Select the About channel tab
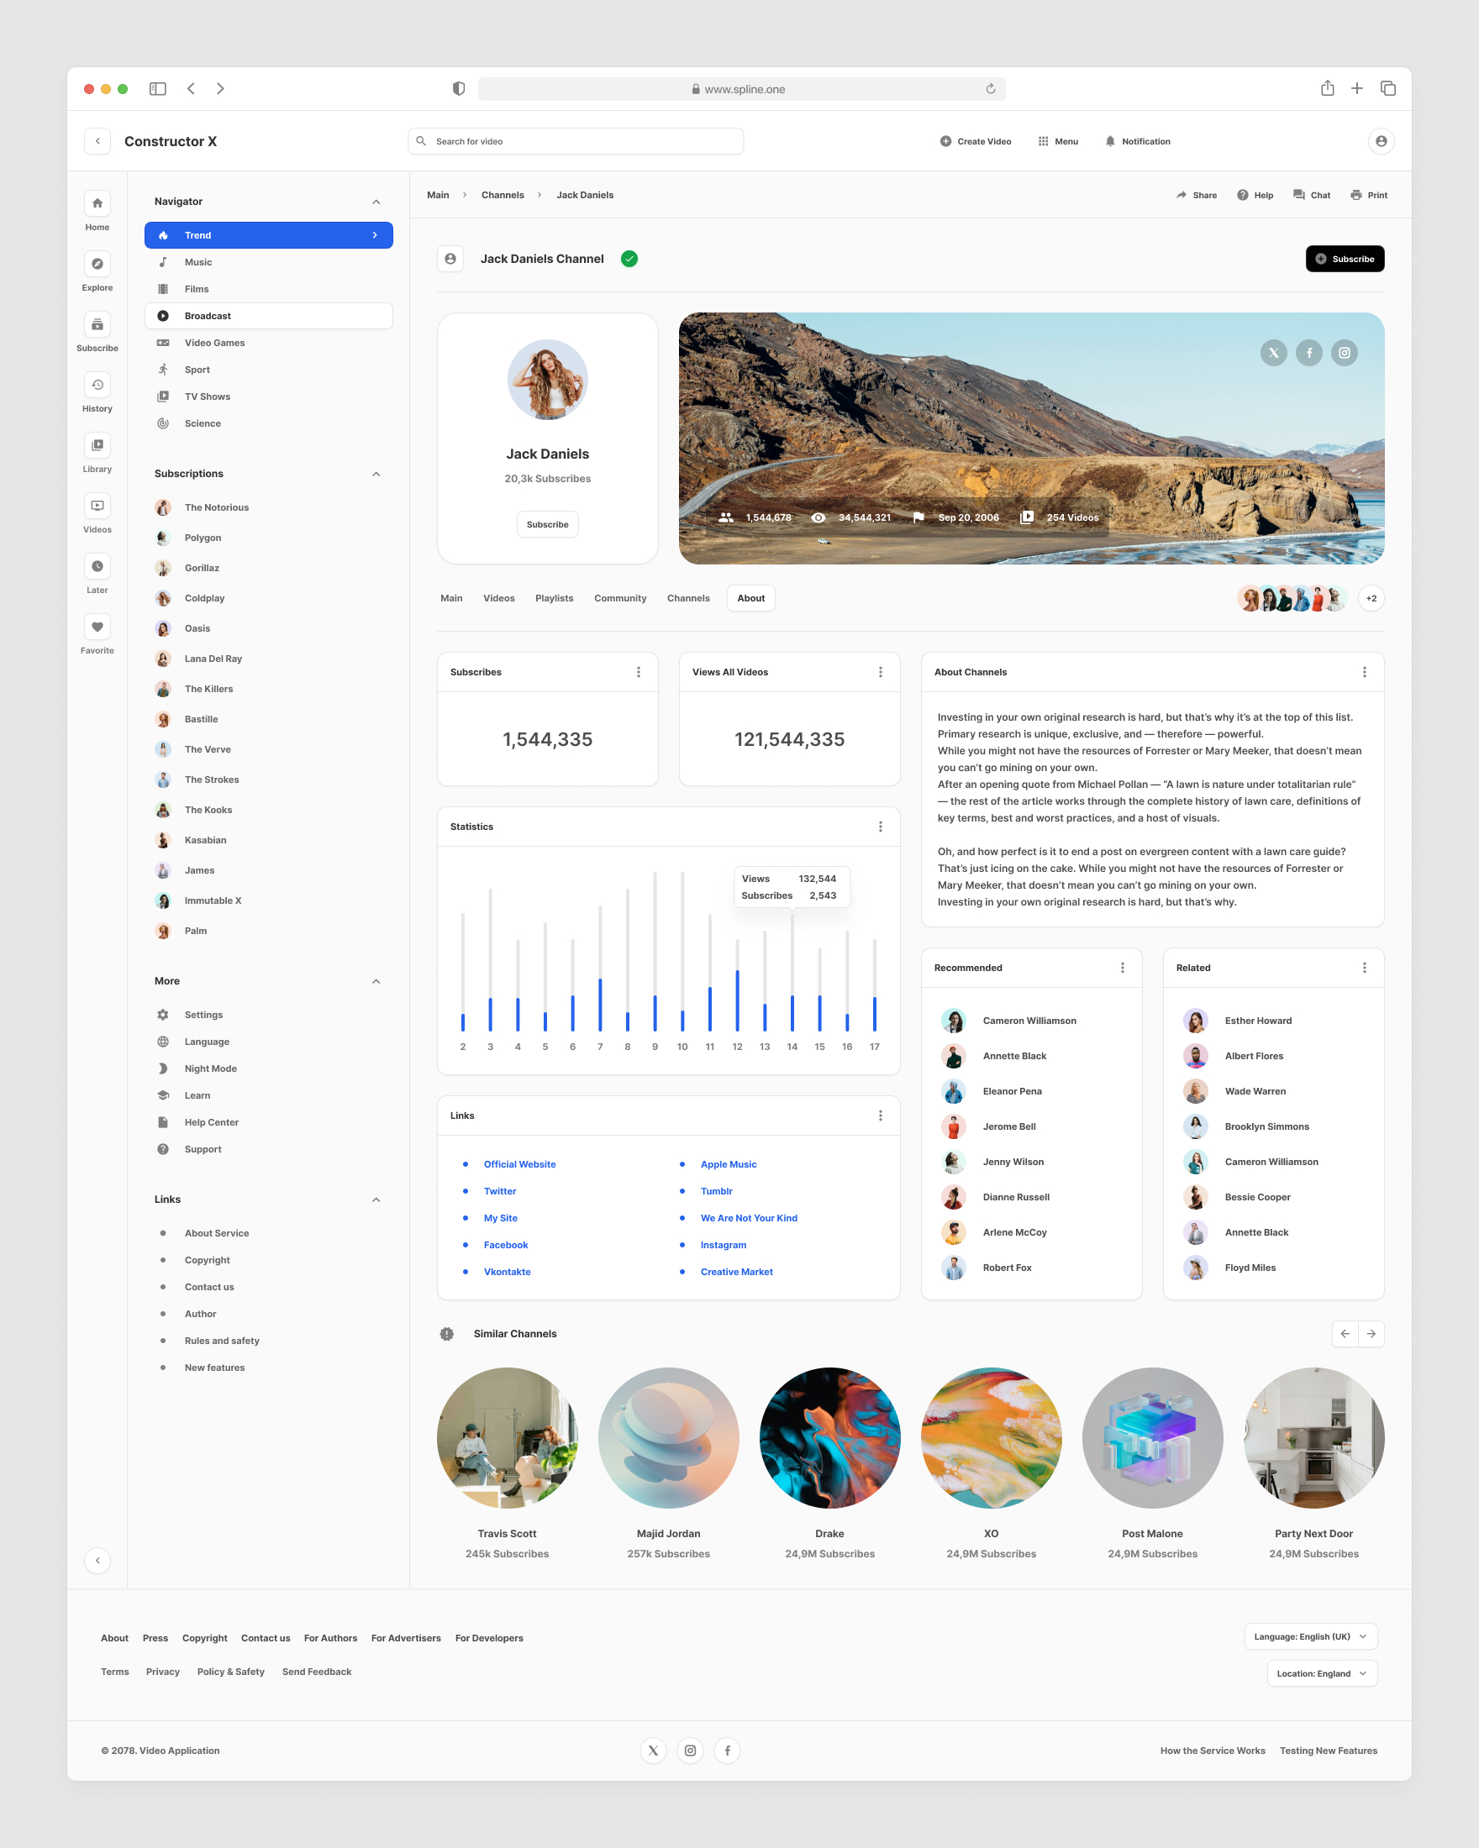 tap(751, 598)
